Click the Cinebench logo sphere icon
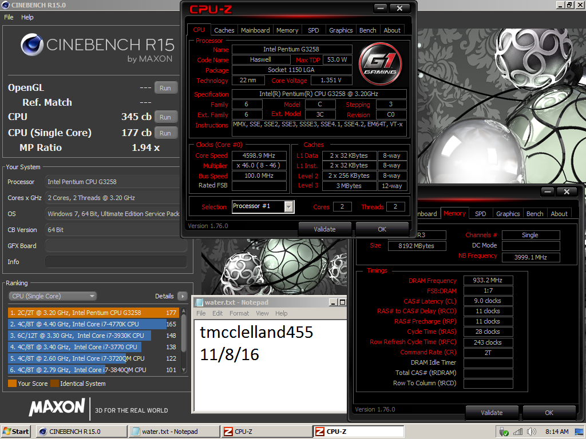Image resolution: width=586 pixels, height=439 pixels. pos(32,45)
